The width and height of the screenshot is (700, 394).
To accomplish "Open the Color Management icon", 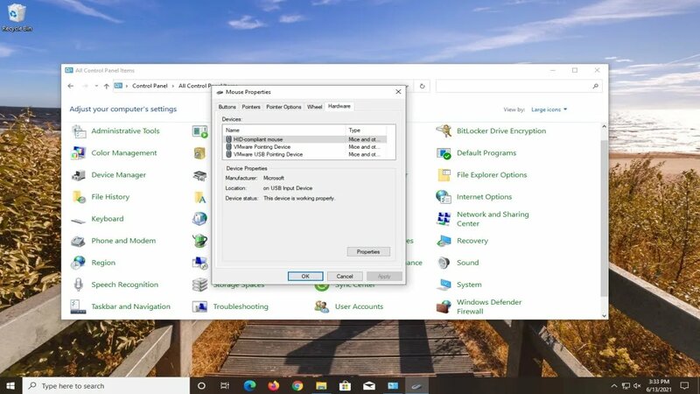I will tap(79, 153).
